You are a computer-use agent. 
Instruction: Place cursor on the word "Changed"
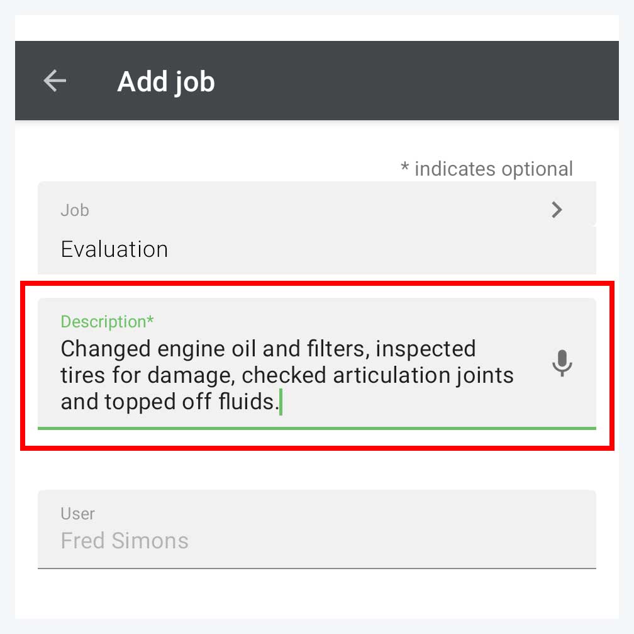(x=106, y=349)
